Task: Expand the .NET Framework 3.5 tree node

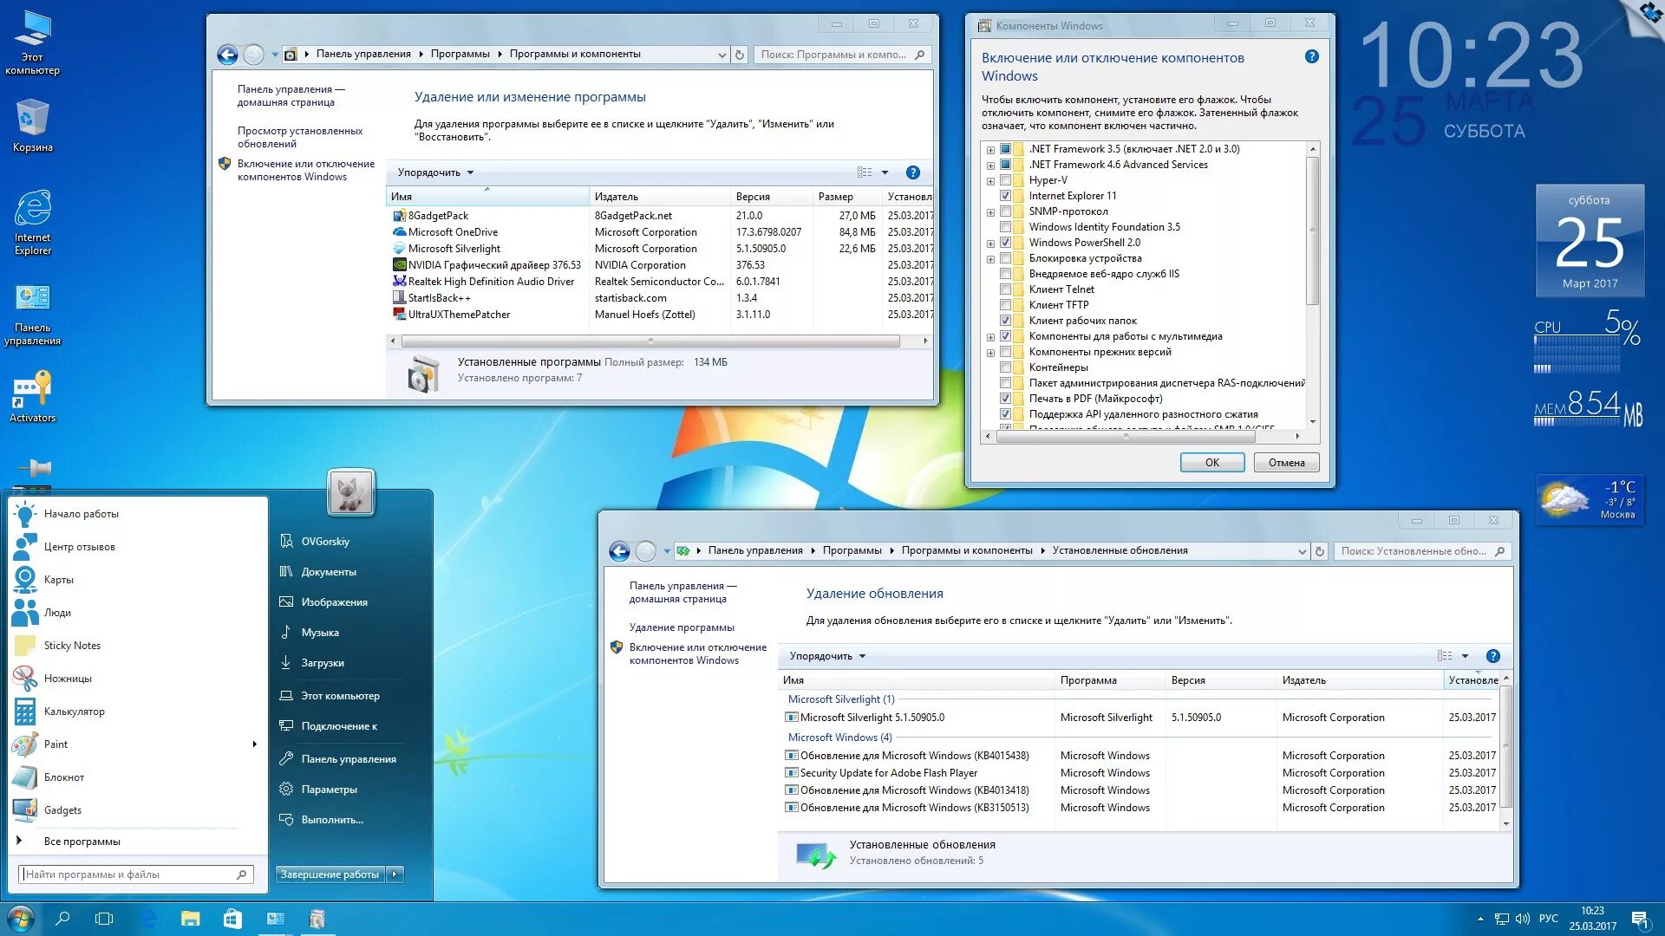Action: tap(990, 149)
